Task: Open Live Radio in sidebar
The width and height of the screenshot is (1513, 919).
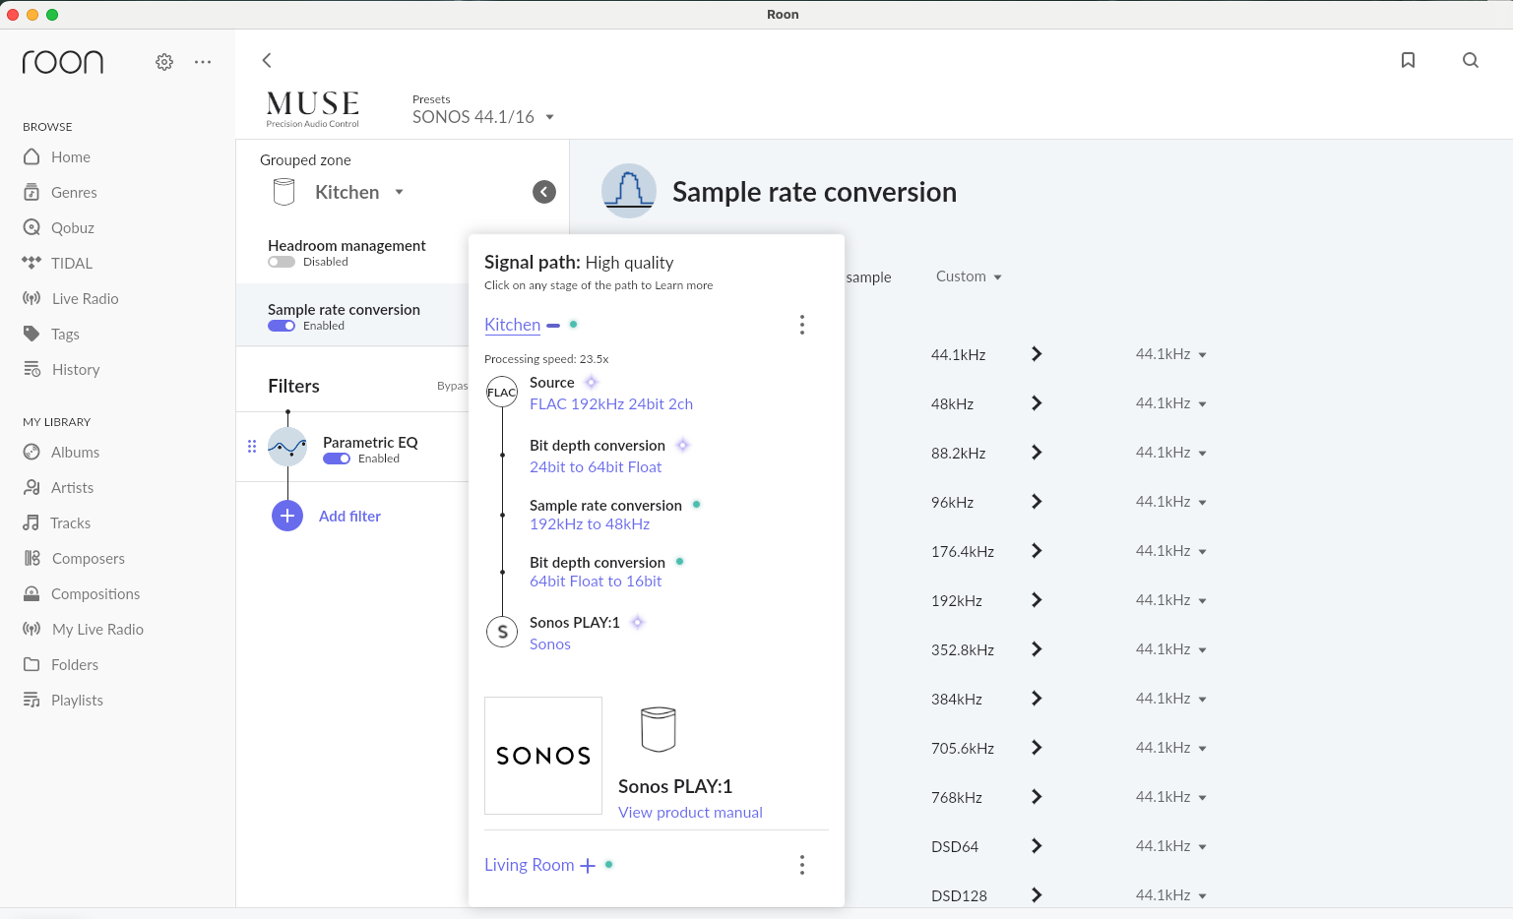Action: point(71,299)
